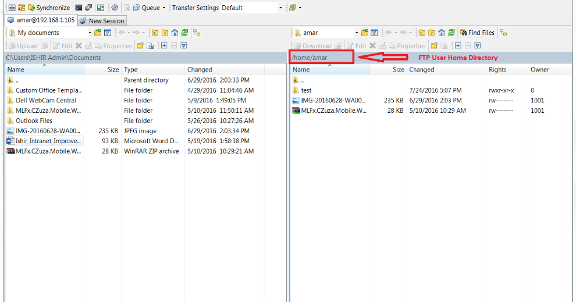Select remote IMG-20160628-WA00... file
The image size is (576, 302).
click(x=329, y=100)
